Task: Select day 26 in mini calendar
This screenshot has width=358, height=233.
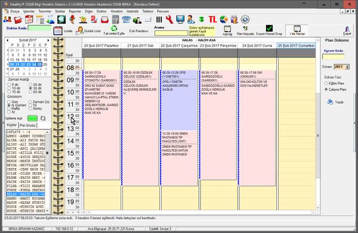Action: pos(45,64)
